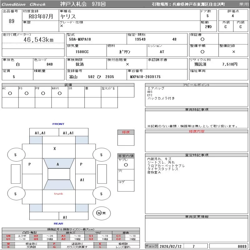This screenshot has height=250, width=250.
Task: Open the red 修復 header box
Action: [126, 132]
